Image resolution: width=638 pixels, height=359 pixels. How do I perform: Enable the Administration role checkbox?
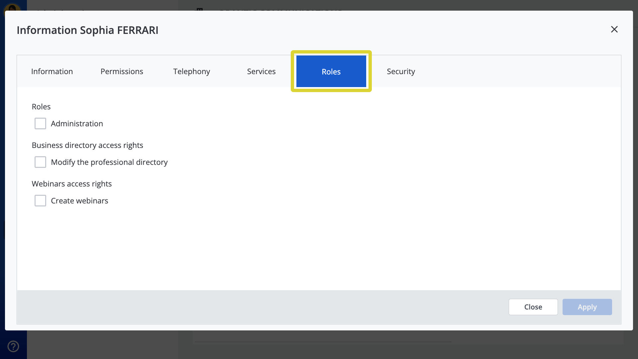pos(40,123)
